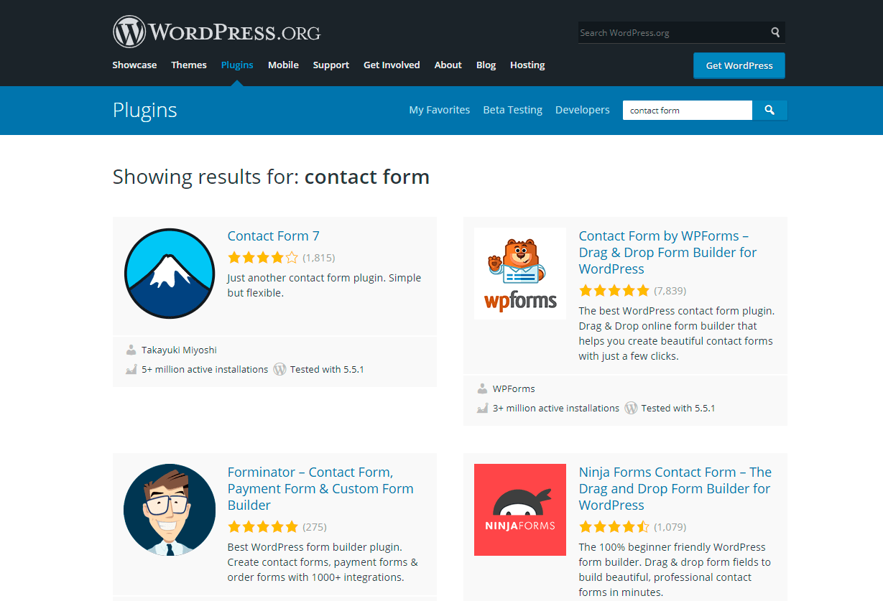Open the WPForms bear logo thumbnail
Screen dimensions: 883x601
(520, 274)
